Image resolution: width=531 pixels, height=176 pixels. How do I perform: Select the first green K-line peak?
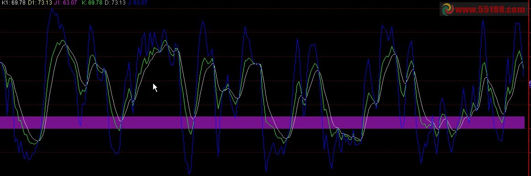click(x=62, y=40)
